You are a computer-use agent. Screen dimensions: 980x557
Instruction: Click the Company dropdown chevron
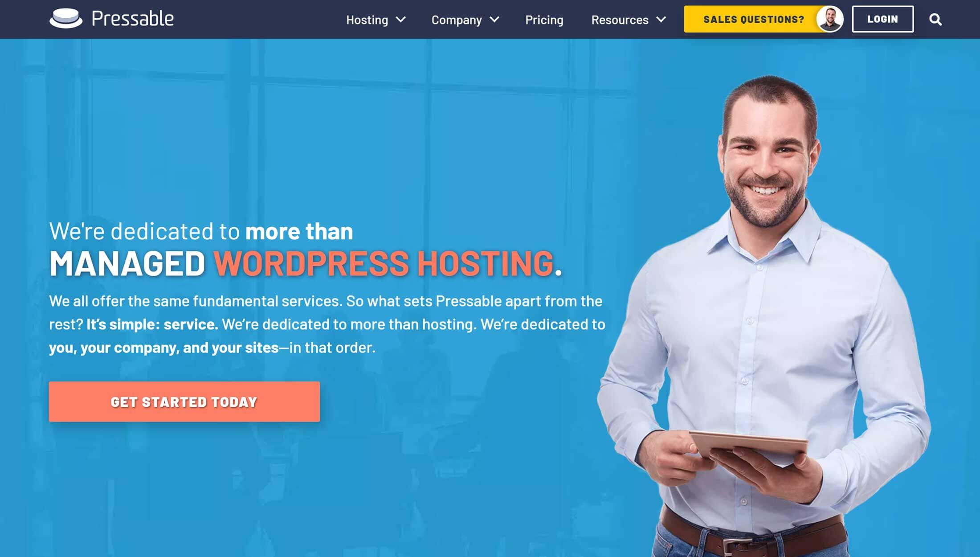(495, 19)
